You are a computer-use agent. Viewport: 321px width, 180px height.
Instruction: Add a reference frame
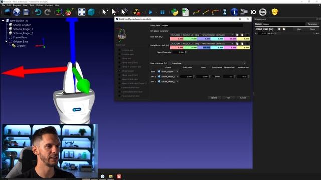tap(59, 12)
